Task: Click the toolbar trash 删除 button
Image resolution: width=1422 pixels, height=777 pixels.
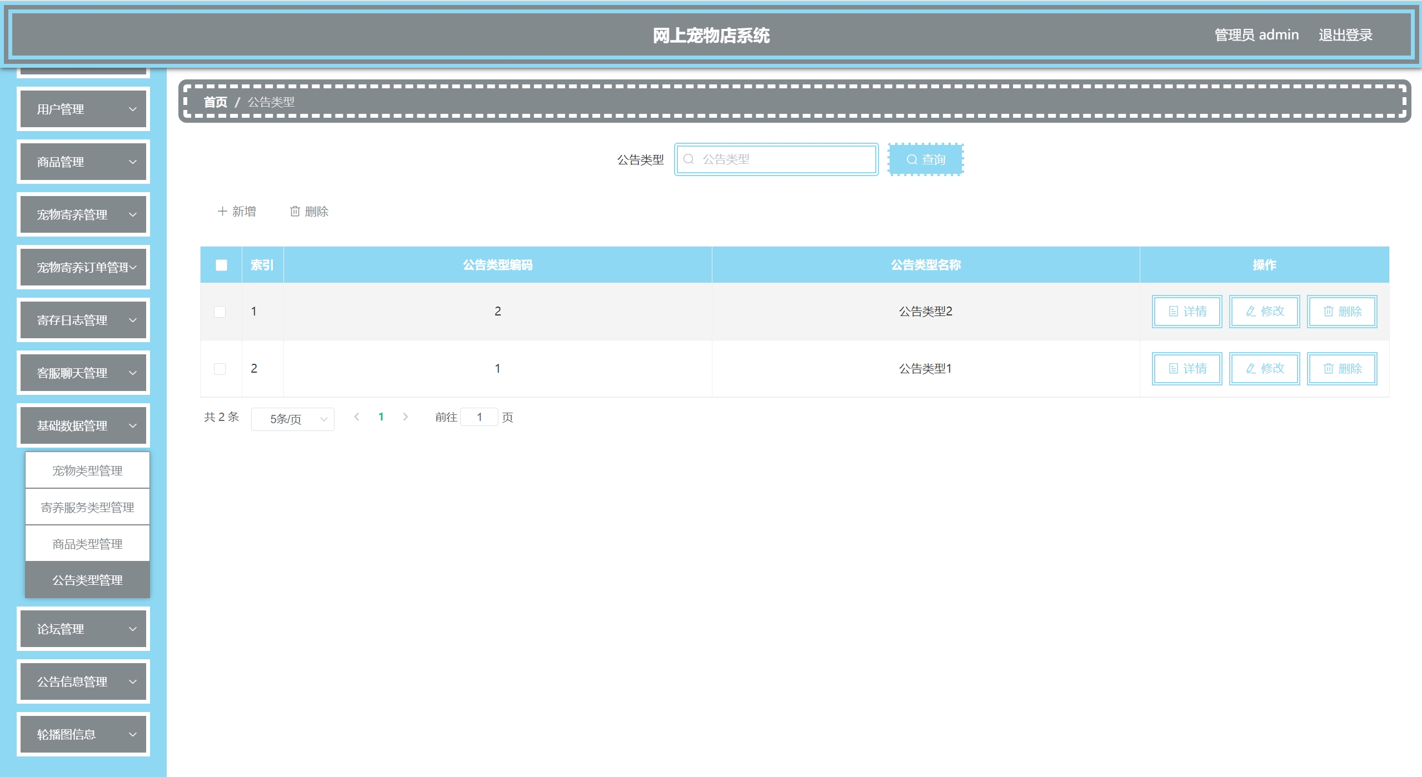Action: pyautogui.click(x=309, y=212)
